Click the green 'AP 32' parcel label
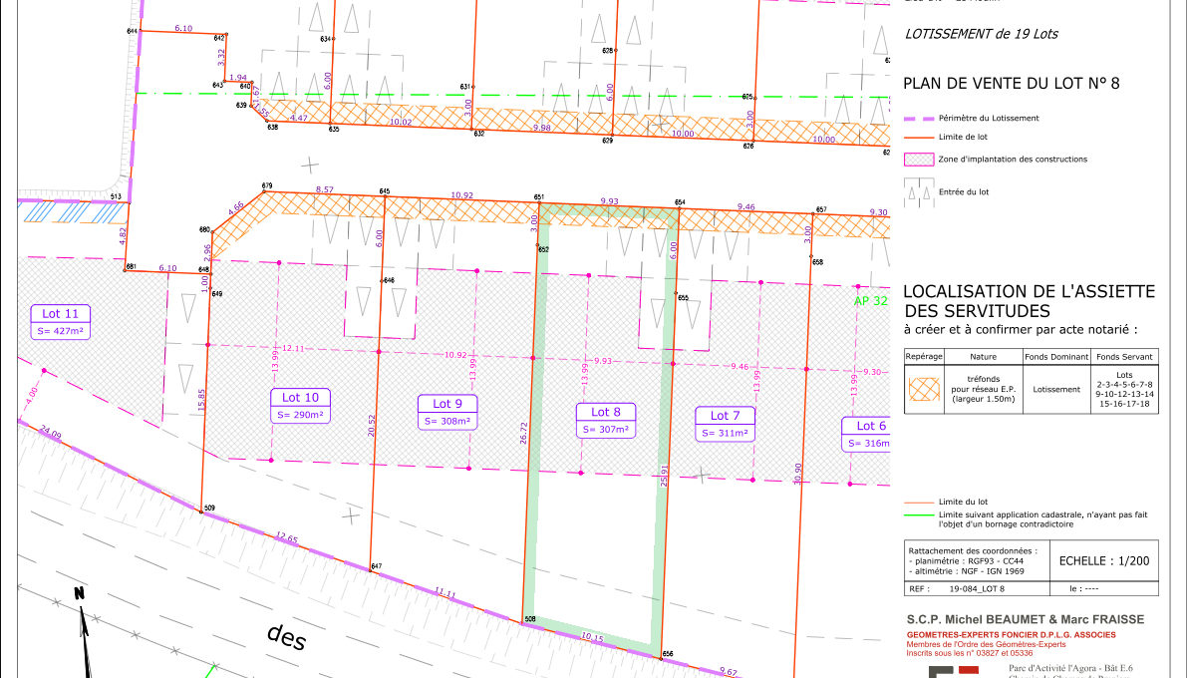The image size is (1187, 678). [x=871, y=301]
